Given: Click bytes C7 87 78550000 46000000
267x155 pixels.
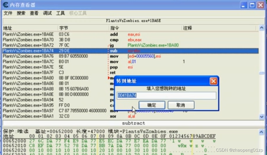Looking at the screenshot, I should click(83, 111).
